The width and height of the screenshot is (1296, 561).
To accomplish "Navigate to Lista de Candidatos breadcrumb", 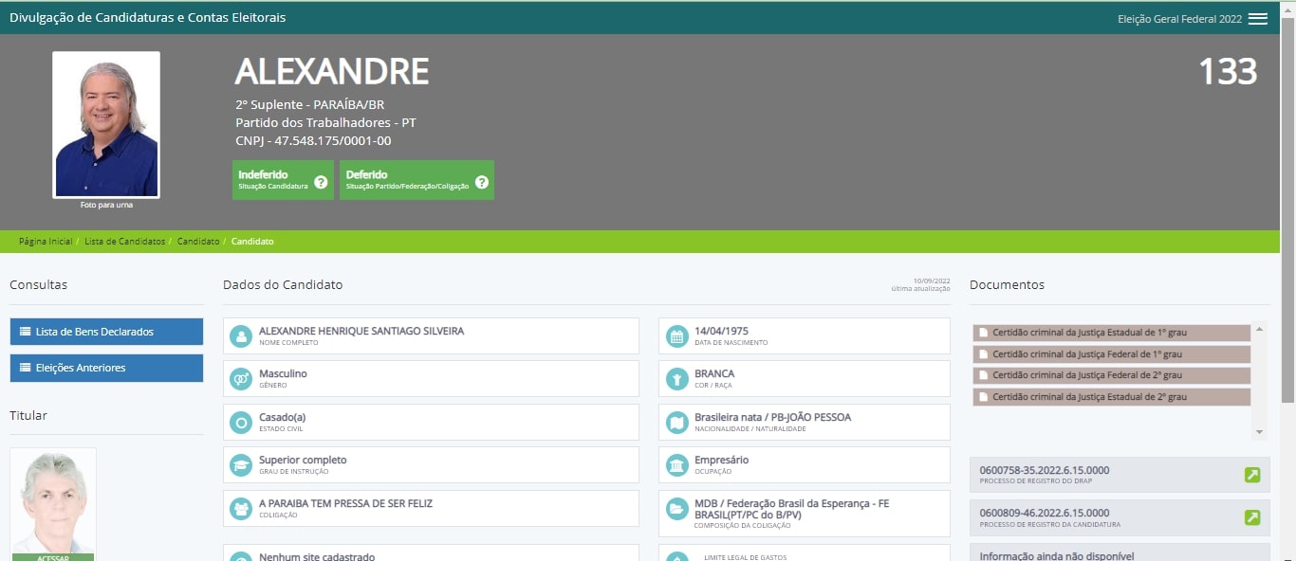I will point(124,242).
